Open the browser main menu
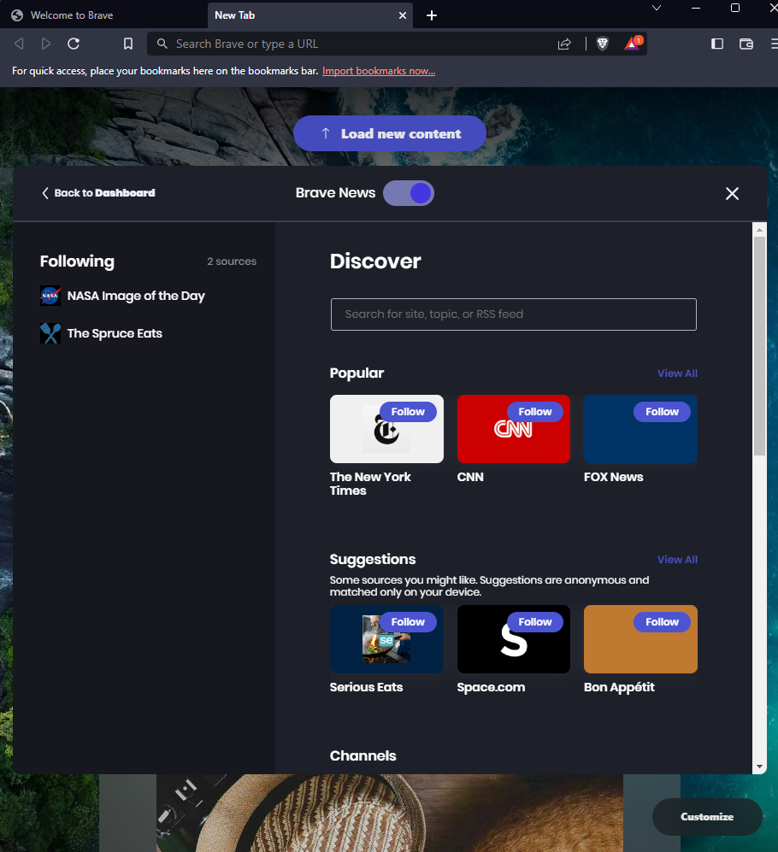Image resolution: width=778 pixels, height=852 pixels. coord(774,44)
